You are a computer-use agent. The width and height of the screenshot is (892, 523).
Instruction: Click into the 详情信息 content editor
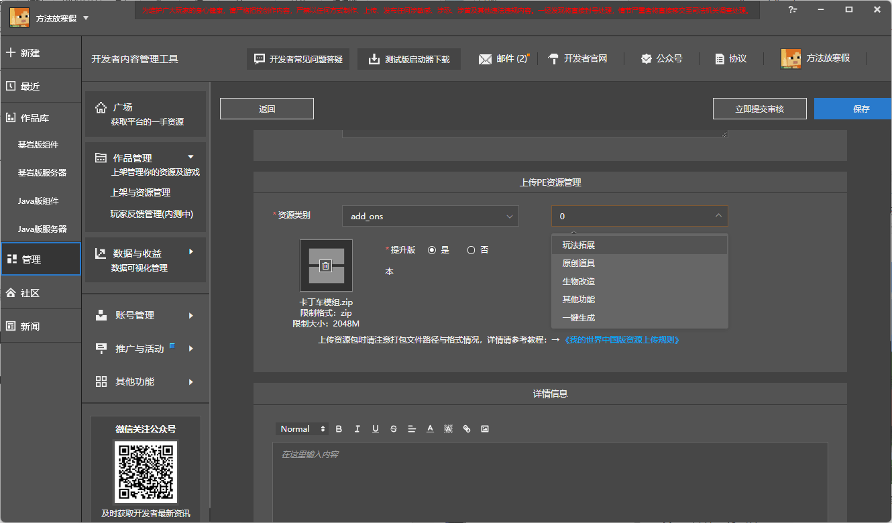[x=550, y=482]
